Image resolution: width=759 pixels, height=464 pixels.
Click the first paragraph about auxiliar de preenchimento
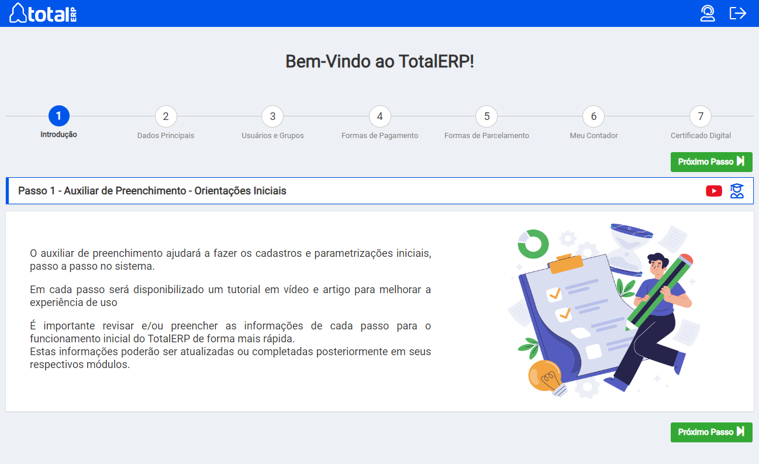click(230, 260)
